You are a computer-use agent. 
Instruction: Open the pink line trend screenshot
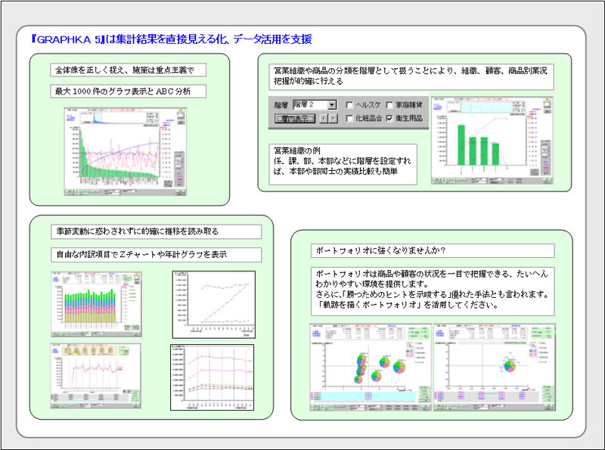[x=96, y=376]
